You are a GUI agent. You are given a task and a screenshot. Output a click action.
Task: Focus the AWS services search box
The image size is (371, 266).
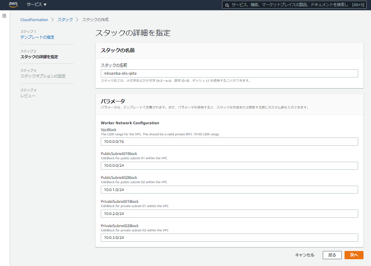point(294,5)
